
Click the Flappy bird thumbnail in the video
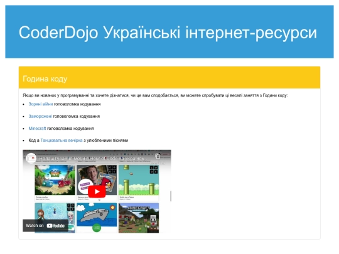tap(139, 180)
